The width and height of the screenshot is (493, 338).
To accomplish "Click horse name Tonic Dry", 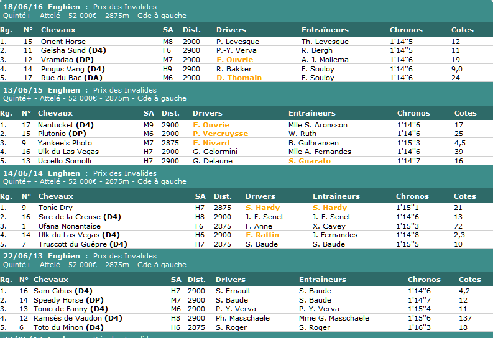I will pyautogui.click(x=55, y=208).
